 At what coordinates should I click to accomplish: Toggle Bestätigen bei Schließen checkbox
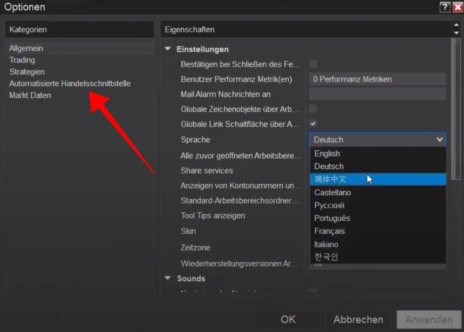click(x=313, y=64)
